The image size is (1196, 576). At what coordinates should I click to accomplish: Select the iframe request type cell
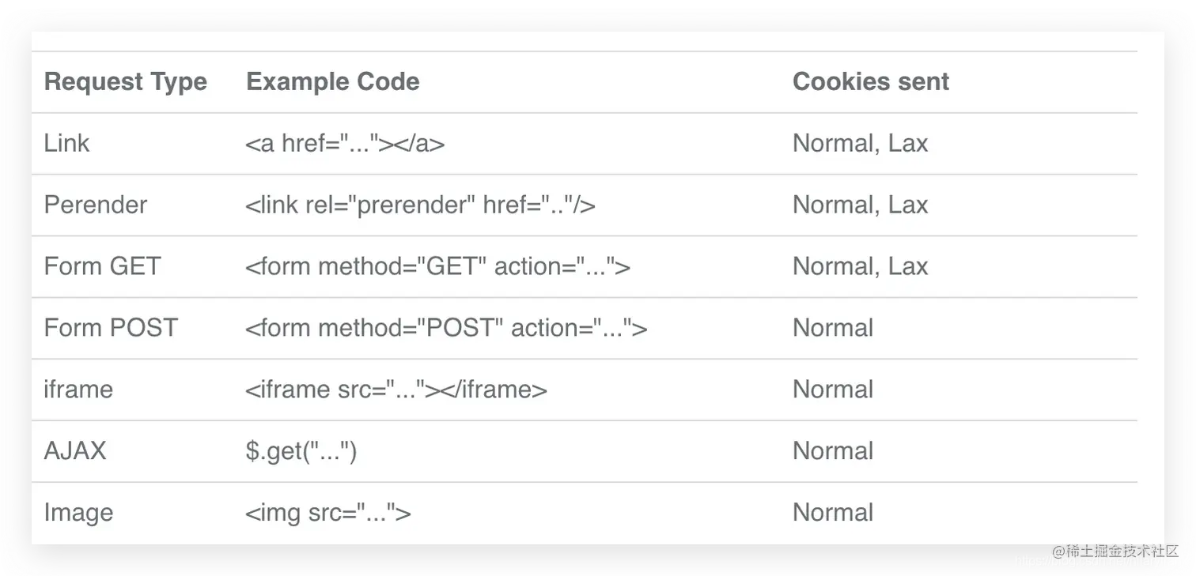[78, 390]
